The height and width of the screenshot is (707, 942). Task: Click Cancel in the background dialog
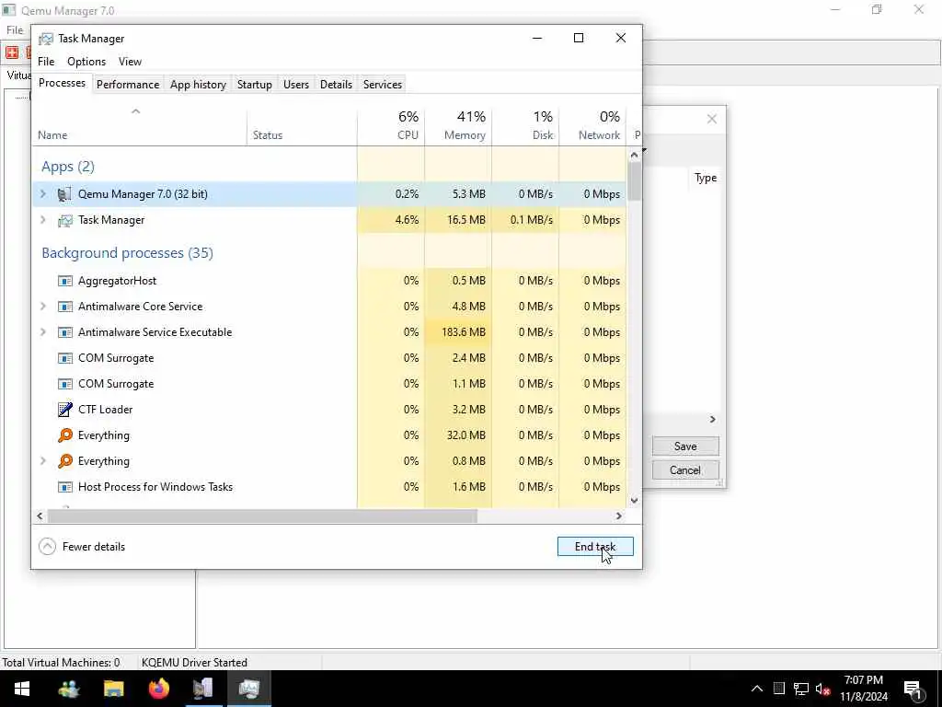click(685, 470)
